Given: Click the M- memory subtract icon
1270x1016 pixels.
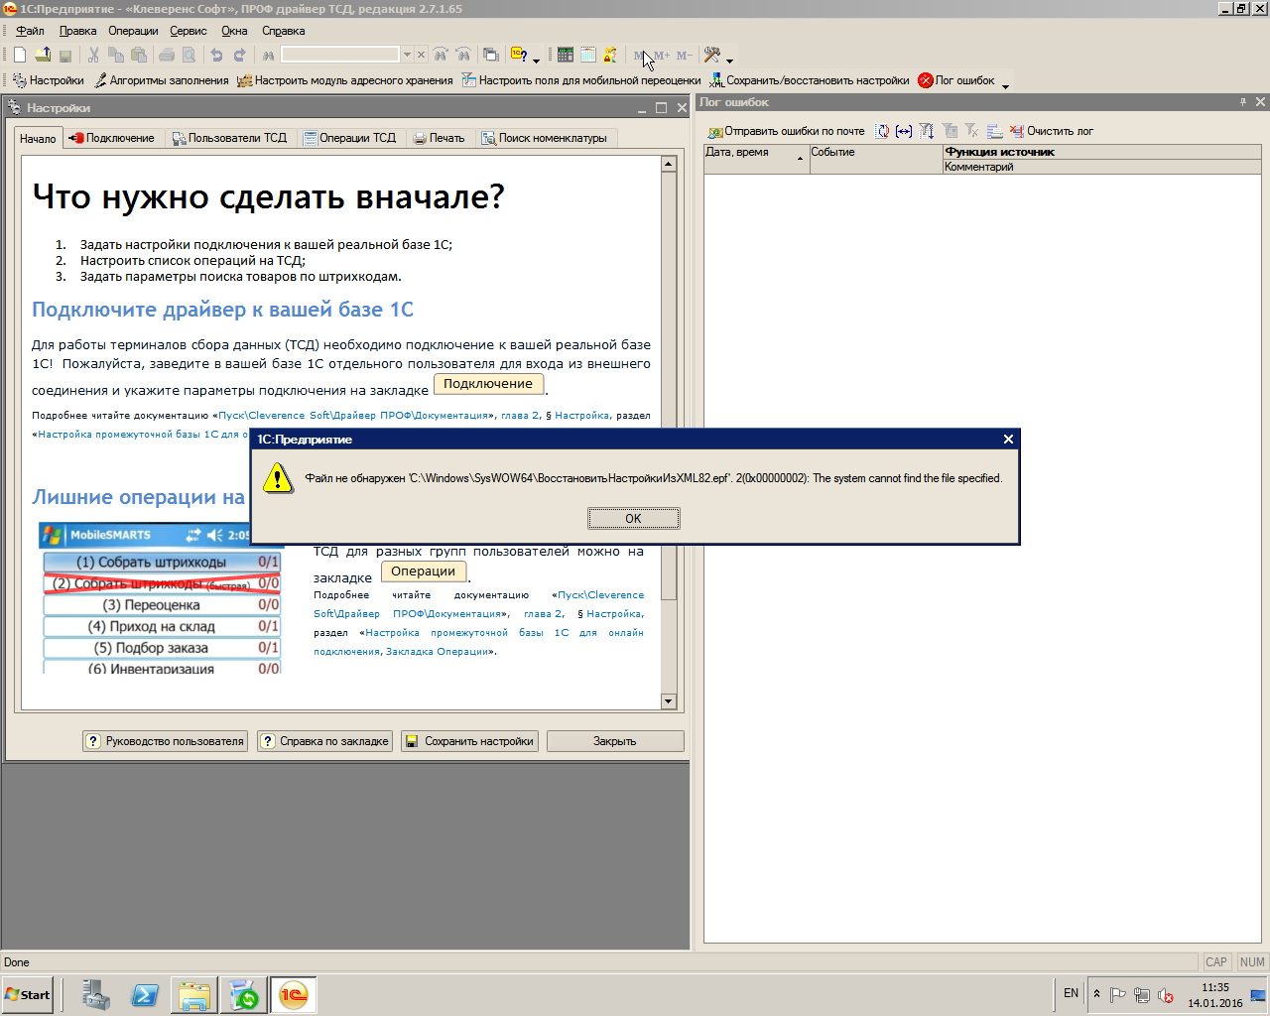Looking at the screenshot, I should (x=685, y=55).
